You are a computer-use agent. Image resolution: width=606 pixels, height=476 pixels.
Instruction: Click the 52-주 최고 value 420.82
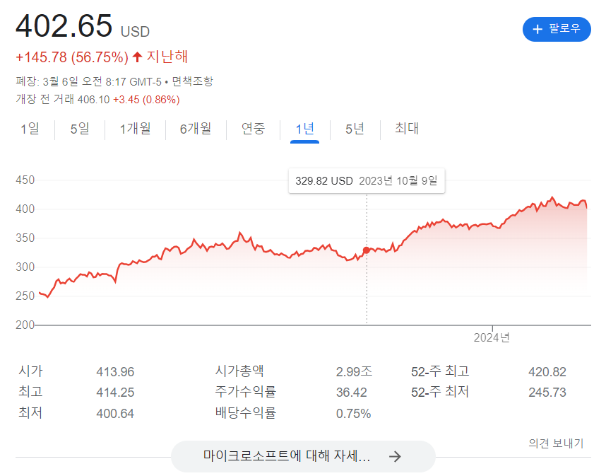pos(547,372)
